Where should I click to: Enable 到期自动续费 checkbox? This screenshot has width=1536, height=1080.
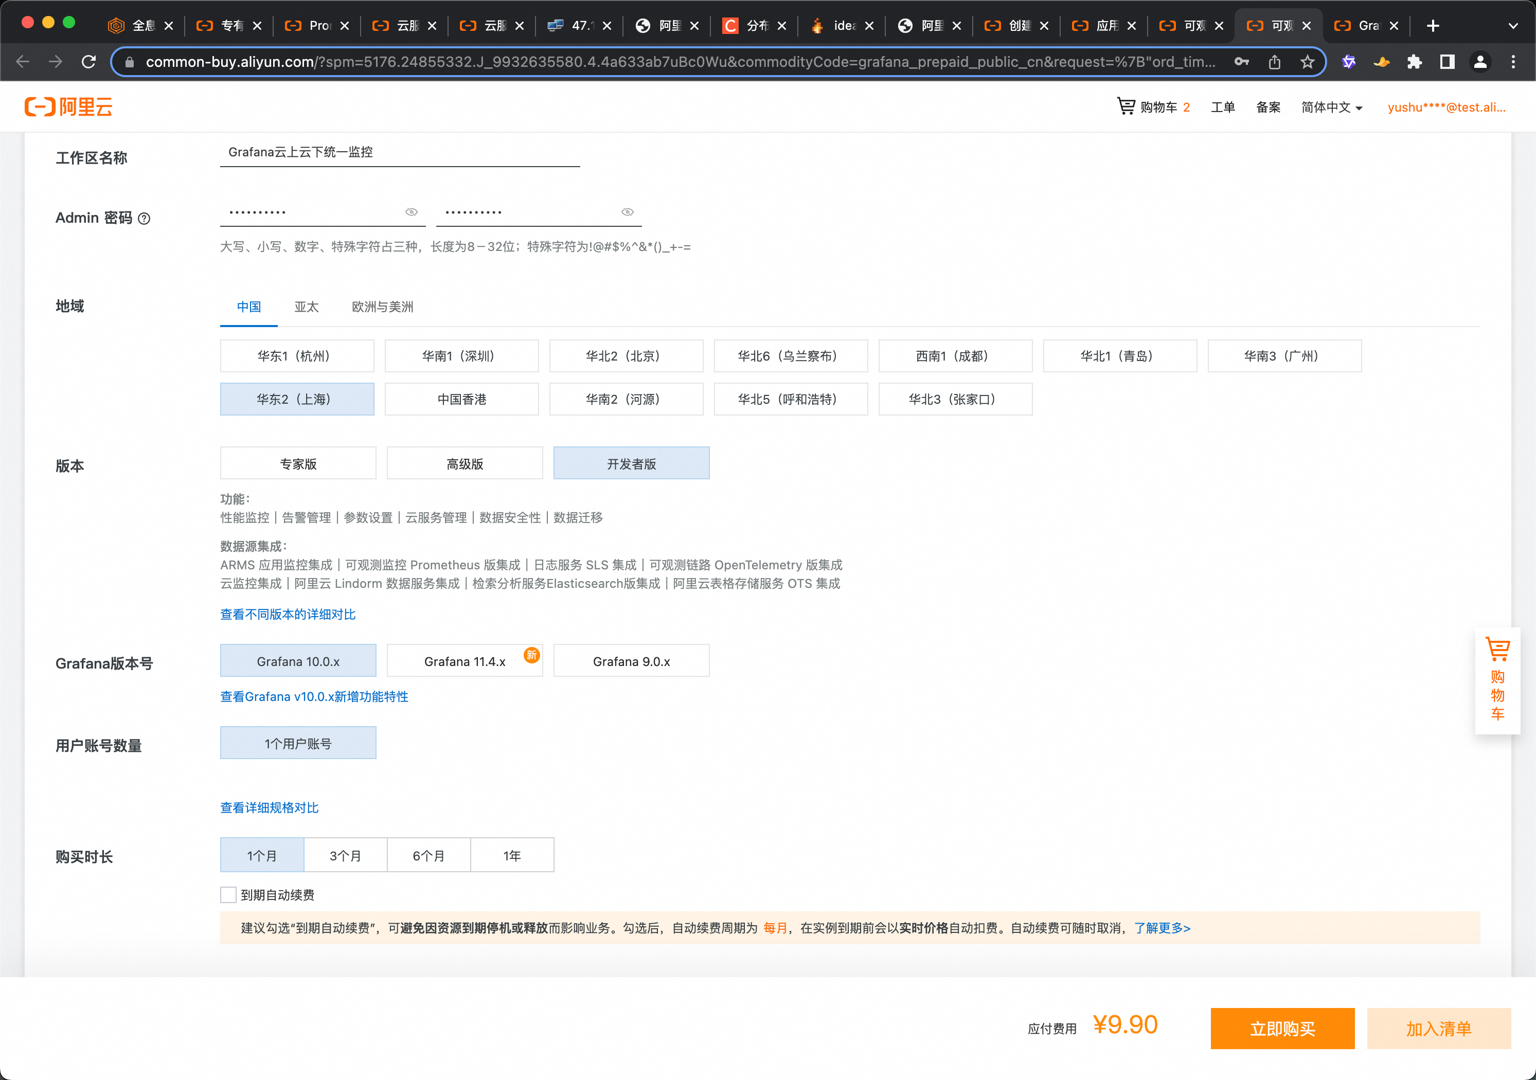(x=228, y=895)
